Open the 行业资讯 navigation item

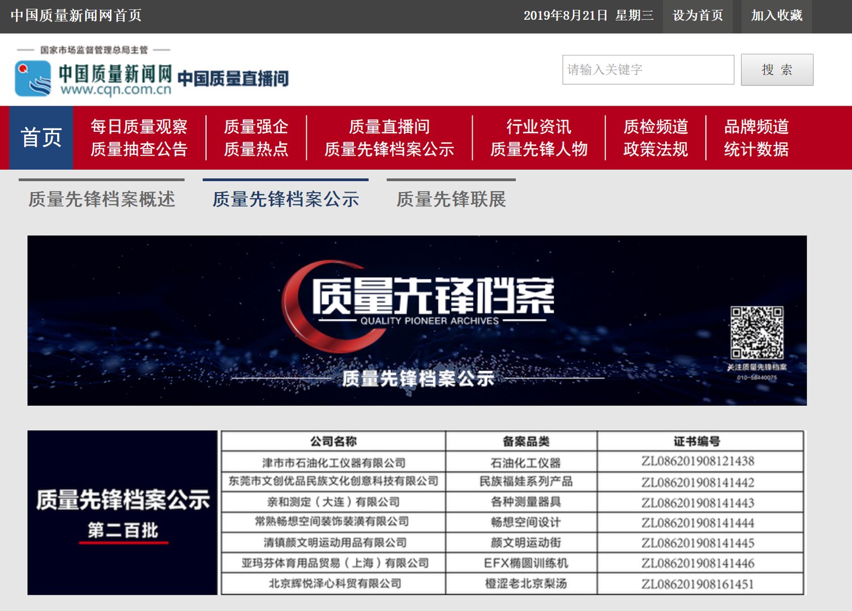coord(538,126)
